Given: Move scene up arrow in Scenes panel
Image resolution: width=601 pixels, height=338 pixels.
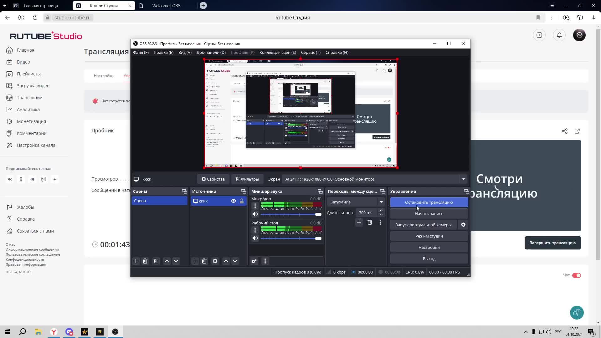Looking at the screenshot, I should tap(167, 261).
